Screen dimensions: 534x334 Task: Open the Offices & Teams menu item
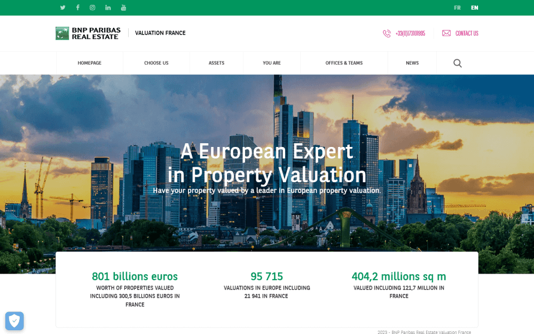pyautogui.click(x=344, y=63)
